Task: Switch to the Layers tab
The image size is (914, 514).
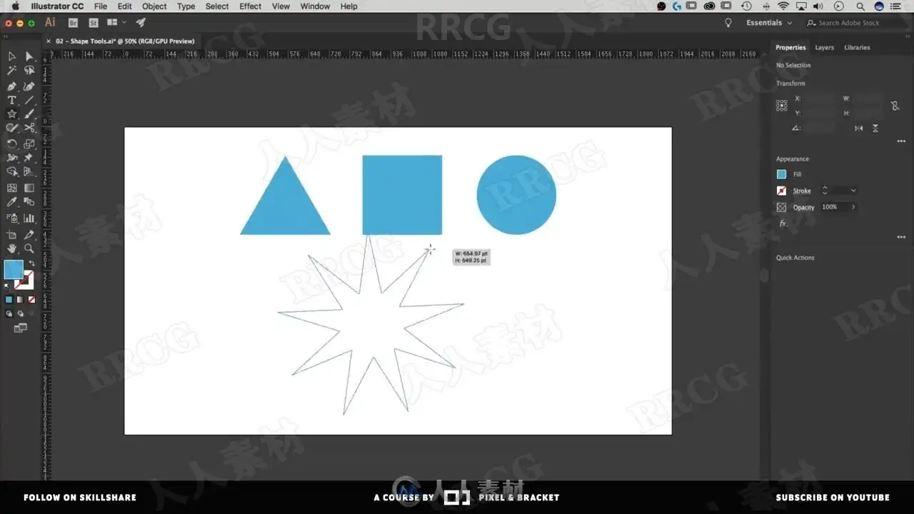Action: 824,48
